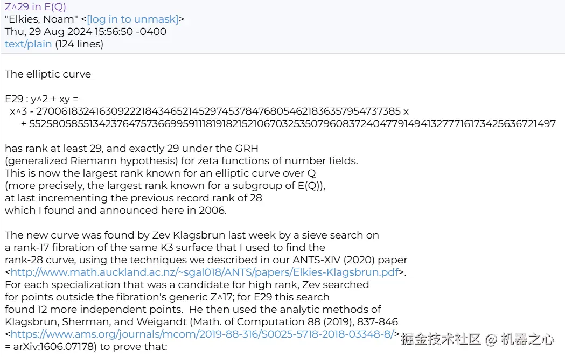Click the "generalized Riemann hypothesis" line
565x357 pixels.
click(x=182, y=160)
